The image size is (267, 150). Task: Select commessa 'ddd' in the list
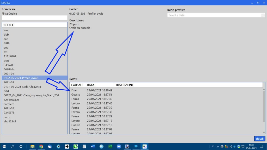[x=35, y=91]
